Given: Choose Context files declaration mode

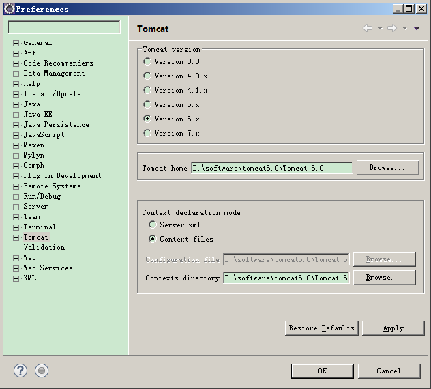Looking at the screenshot, I should point(153,239).
